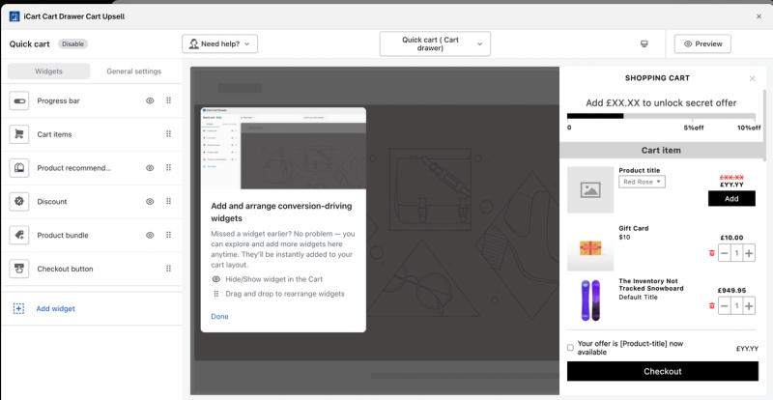773x400 pixels.
Task: Click the Preview button
Action: (x=702, y=43)
